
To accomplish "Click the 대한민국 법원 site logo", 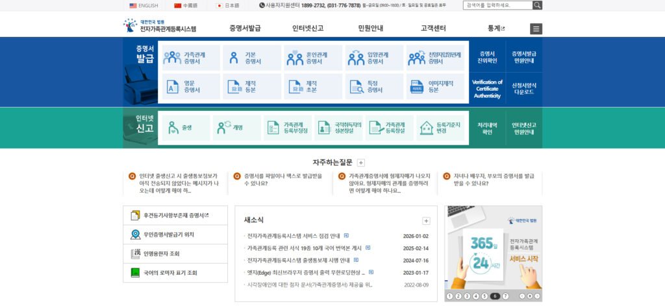I will tap(160, 25).
